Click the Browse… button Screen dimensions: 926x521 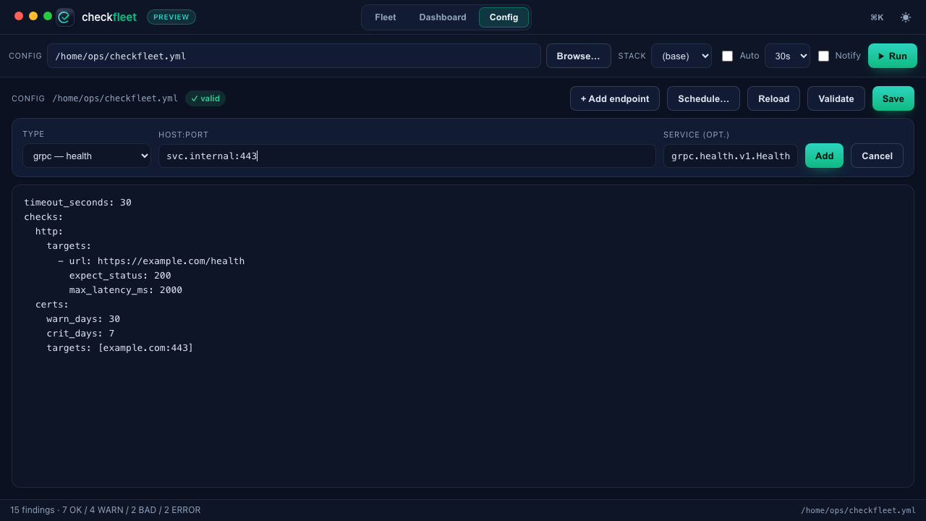(x=579, y=56)
